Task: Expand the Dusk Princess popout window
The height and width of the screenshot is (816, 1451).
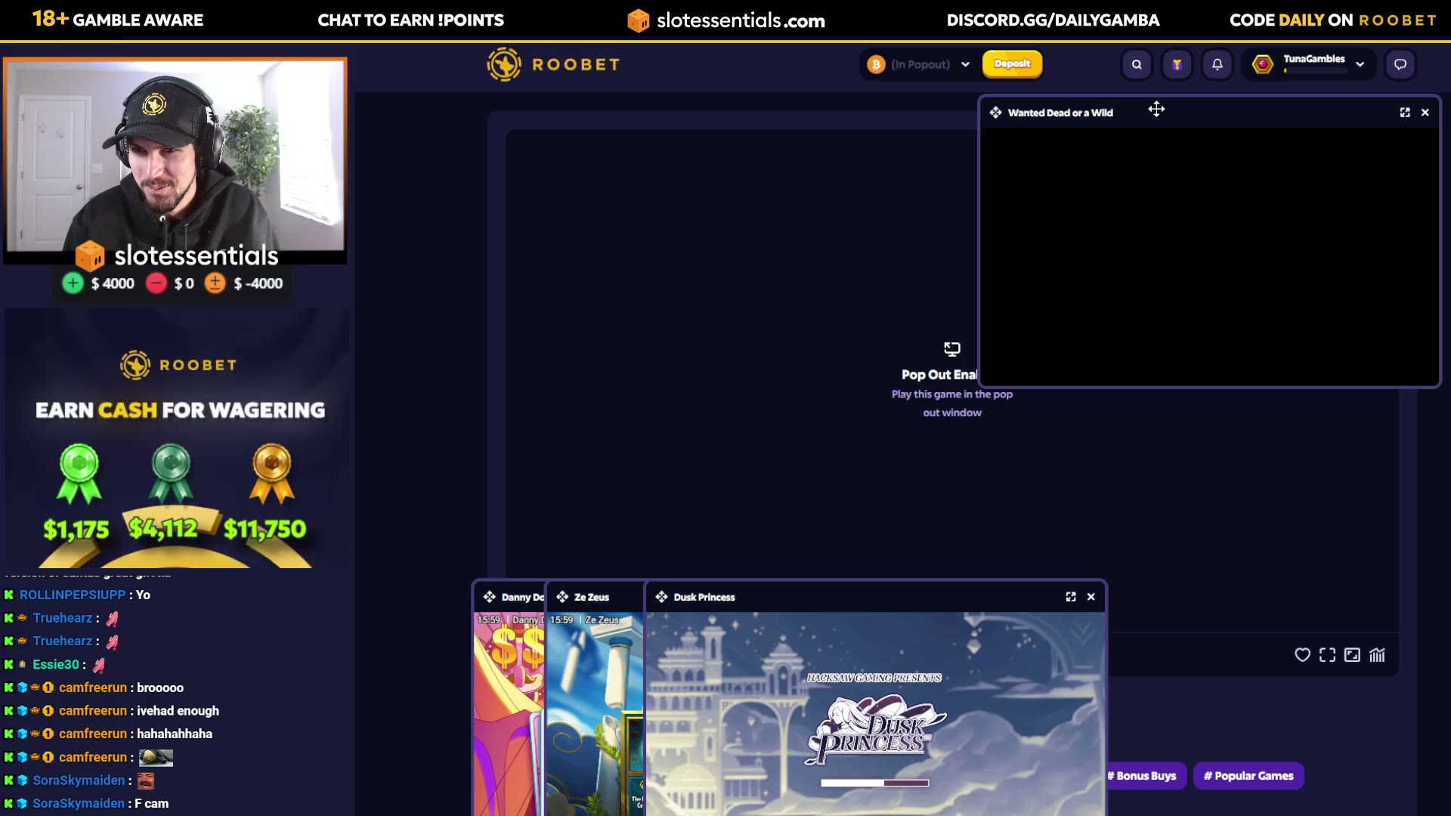Action: pyautogui.click(x=1071, y=597)
